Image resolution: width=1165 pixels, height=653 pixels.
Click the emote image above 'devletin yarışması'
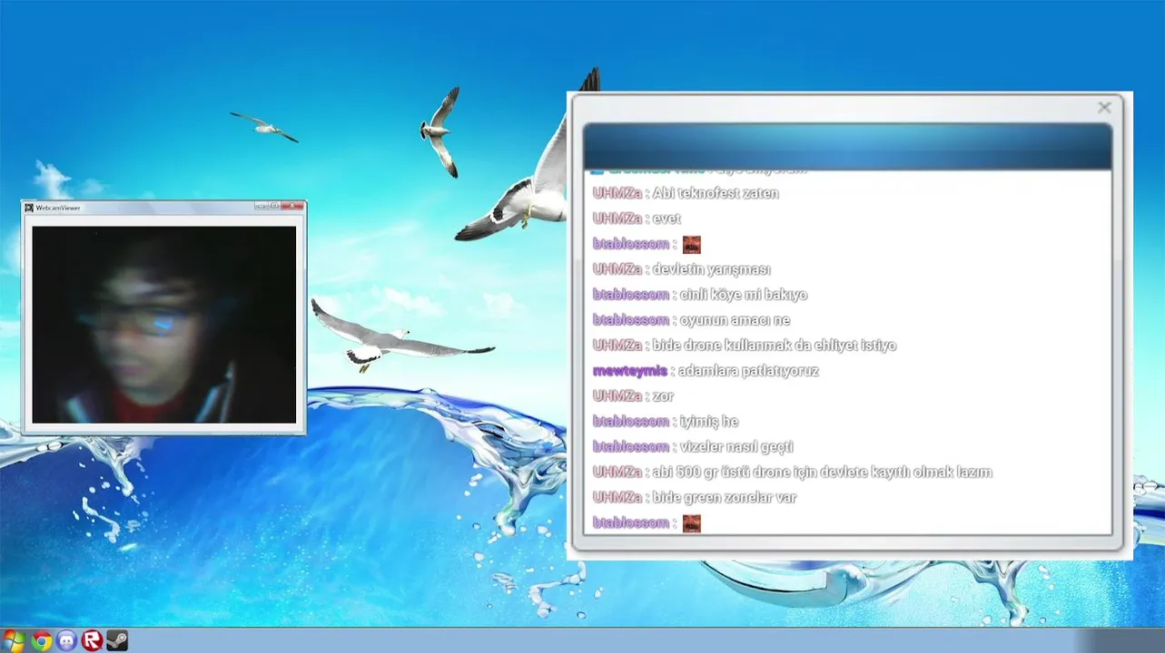coord(692,244)
